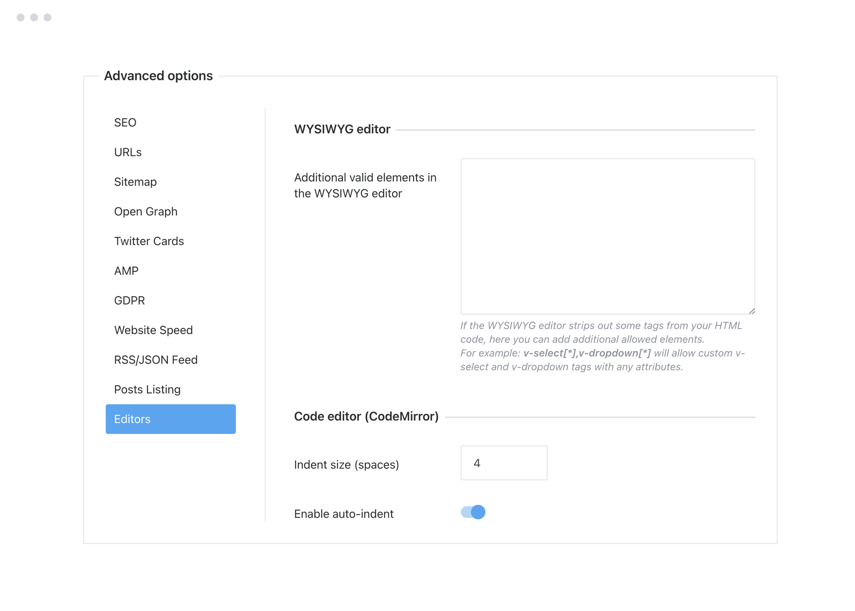Open the Posts Listing settings
The height and width of the screenshot is (611, 855).
pyautogui.click(x=147, y=389)
